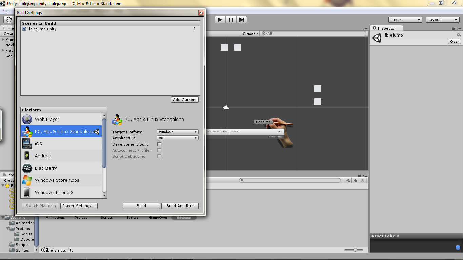Viewport: 463px width, 260px height.
Task: Open Search by Type filter in Project panel
Action: pos(348,180)
